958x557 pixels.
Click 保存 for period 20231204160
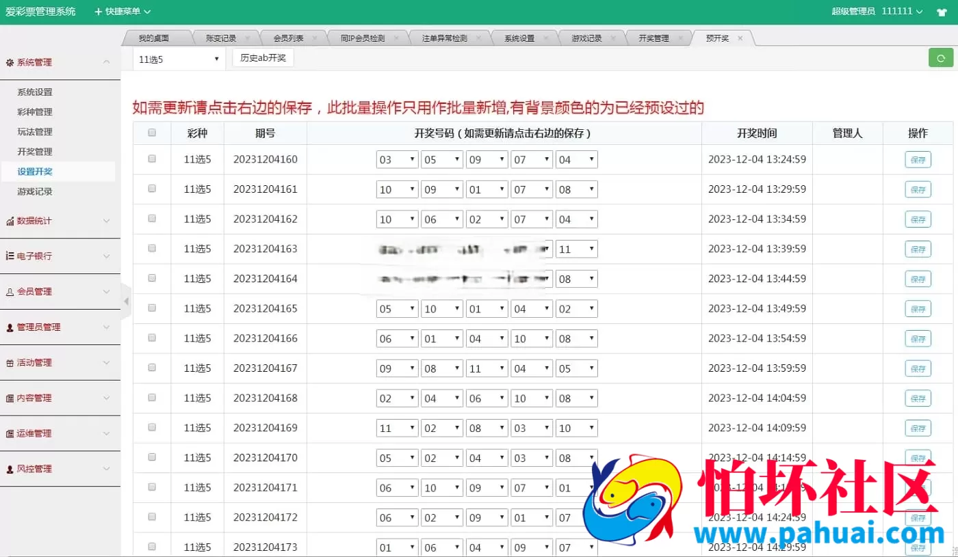(x=918, y=159)
